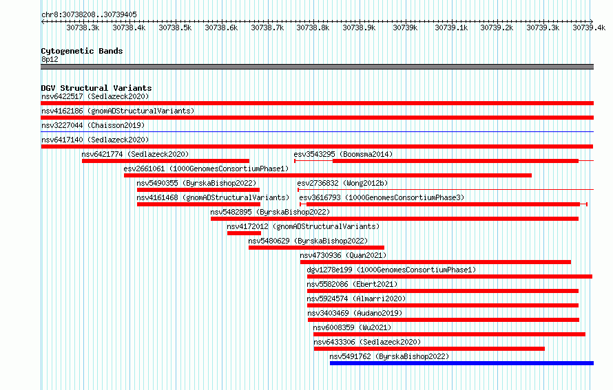
Task: Open the nsv3227044 (Chaisson2019) variant label
Action: point(93,125)
